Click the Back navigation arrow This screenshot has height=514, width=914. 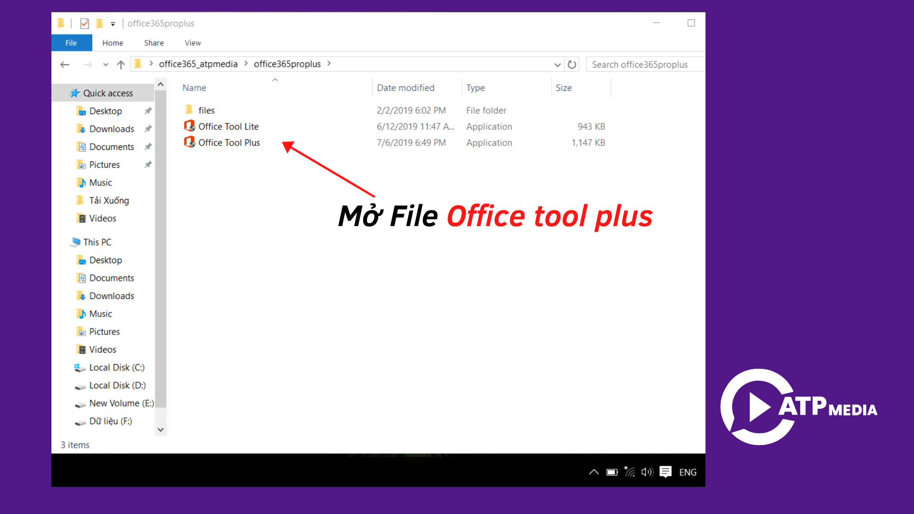65,64
